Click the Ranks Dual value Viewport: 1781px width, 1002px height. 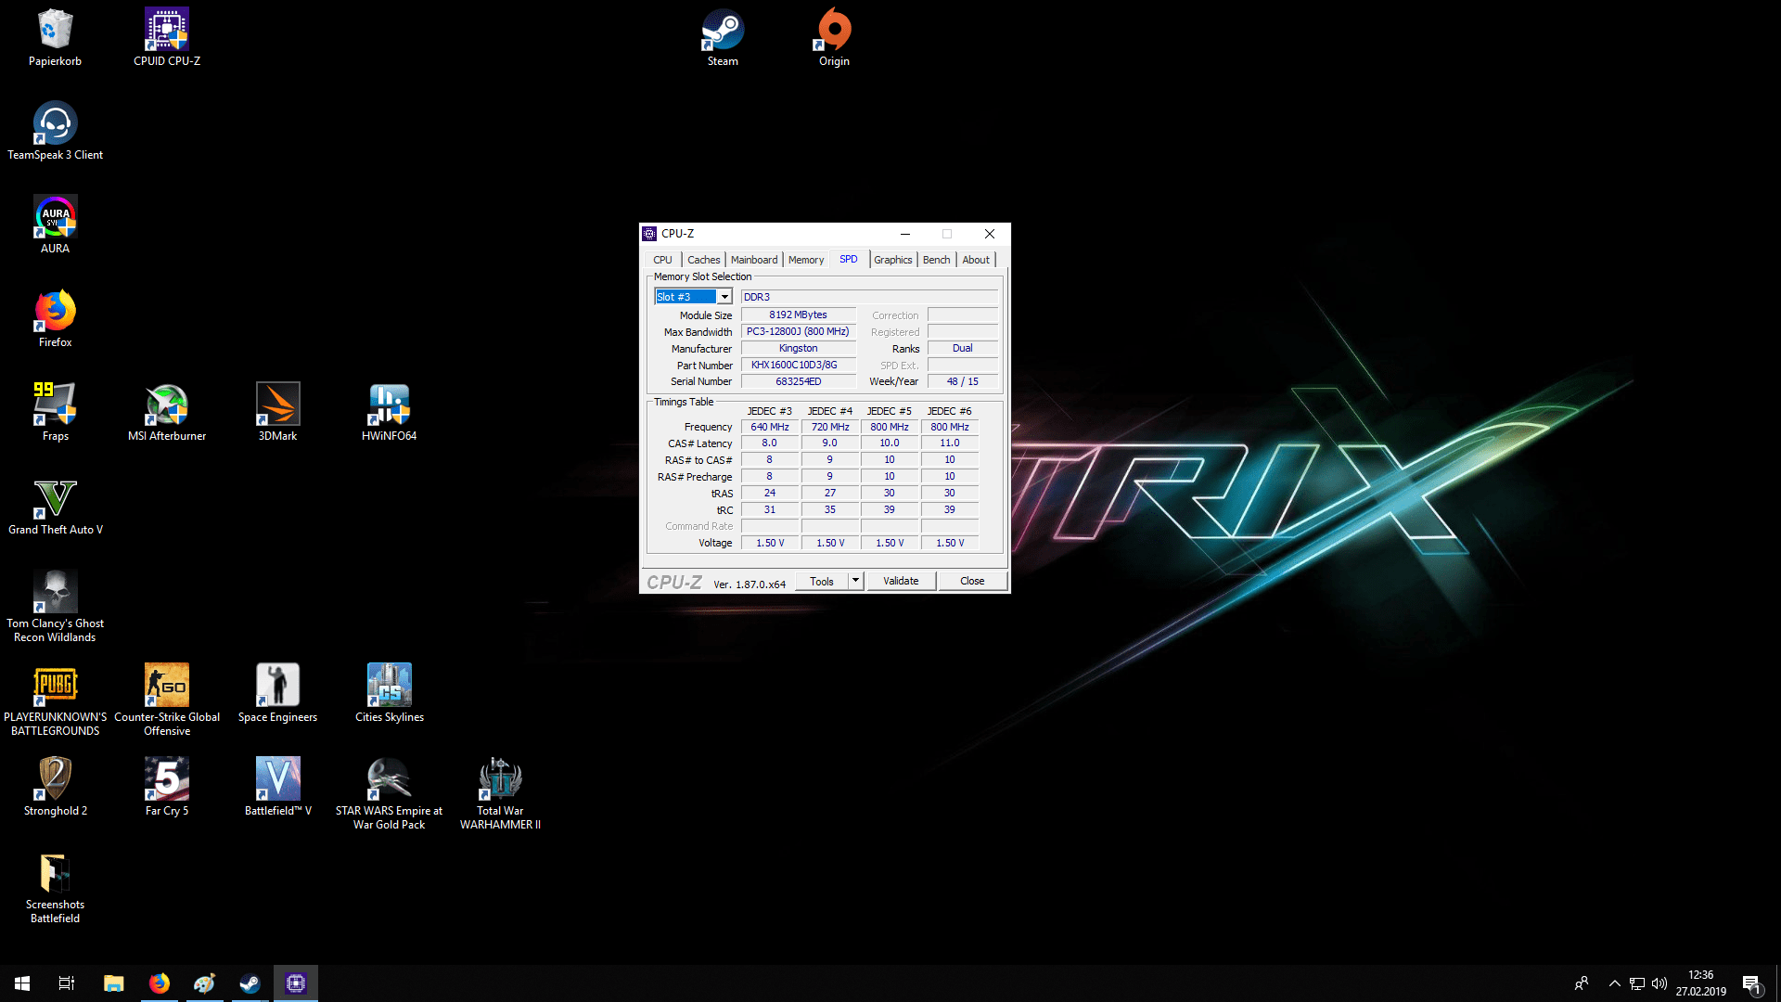click(963, 348)
